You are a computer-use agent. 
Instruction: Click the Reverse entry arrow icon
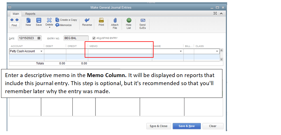[87, 20]
